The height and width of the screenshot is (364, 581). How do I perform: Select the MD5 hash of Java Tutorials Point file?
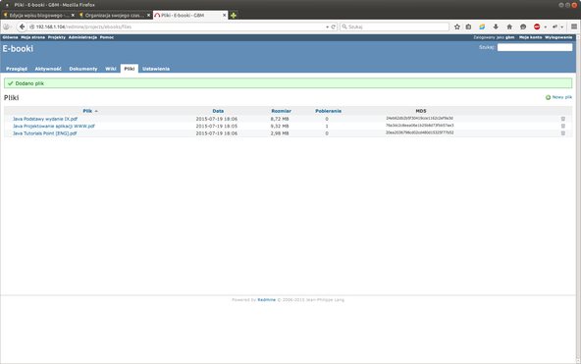pos(420,132)
